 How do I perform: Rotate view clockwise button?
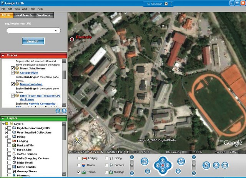pos(181,162)
